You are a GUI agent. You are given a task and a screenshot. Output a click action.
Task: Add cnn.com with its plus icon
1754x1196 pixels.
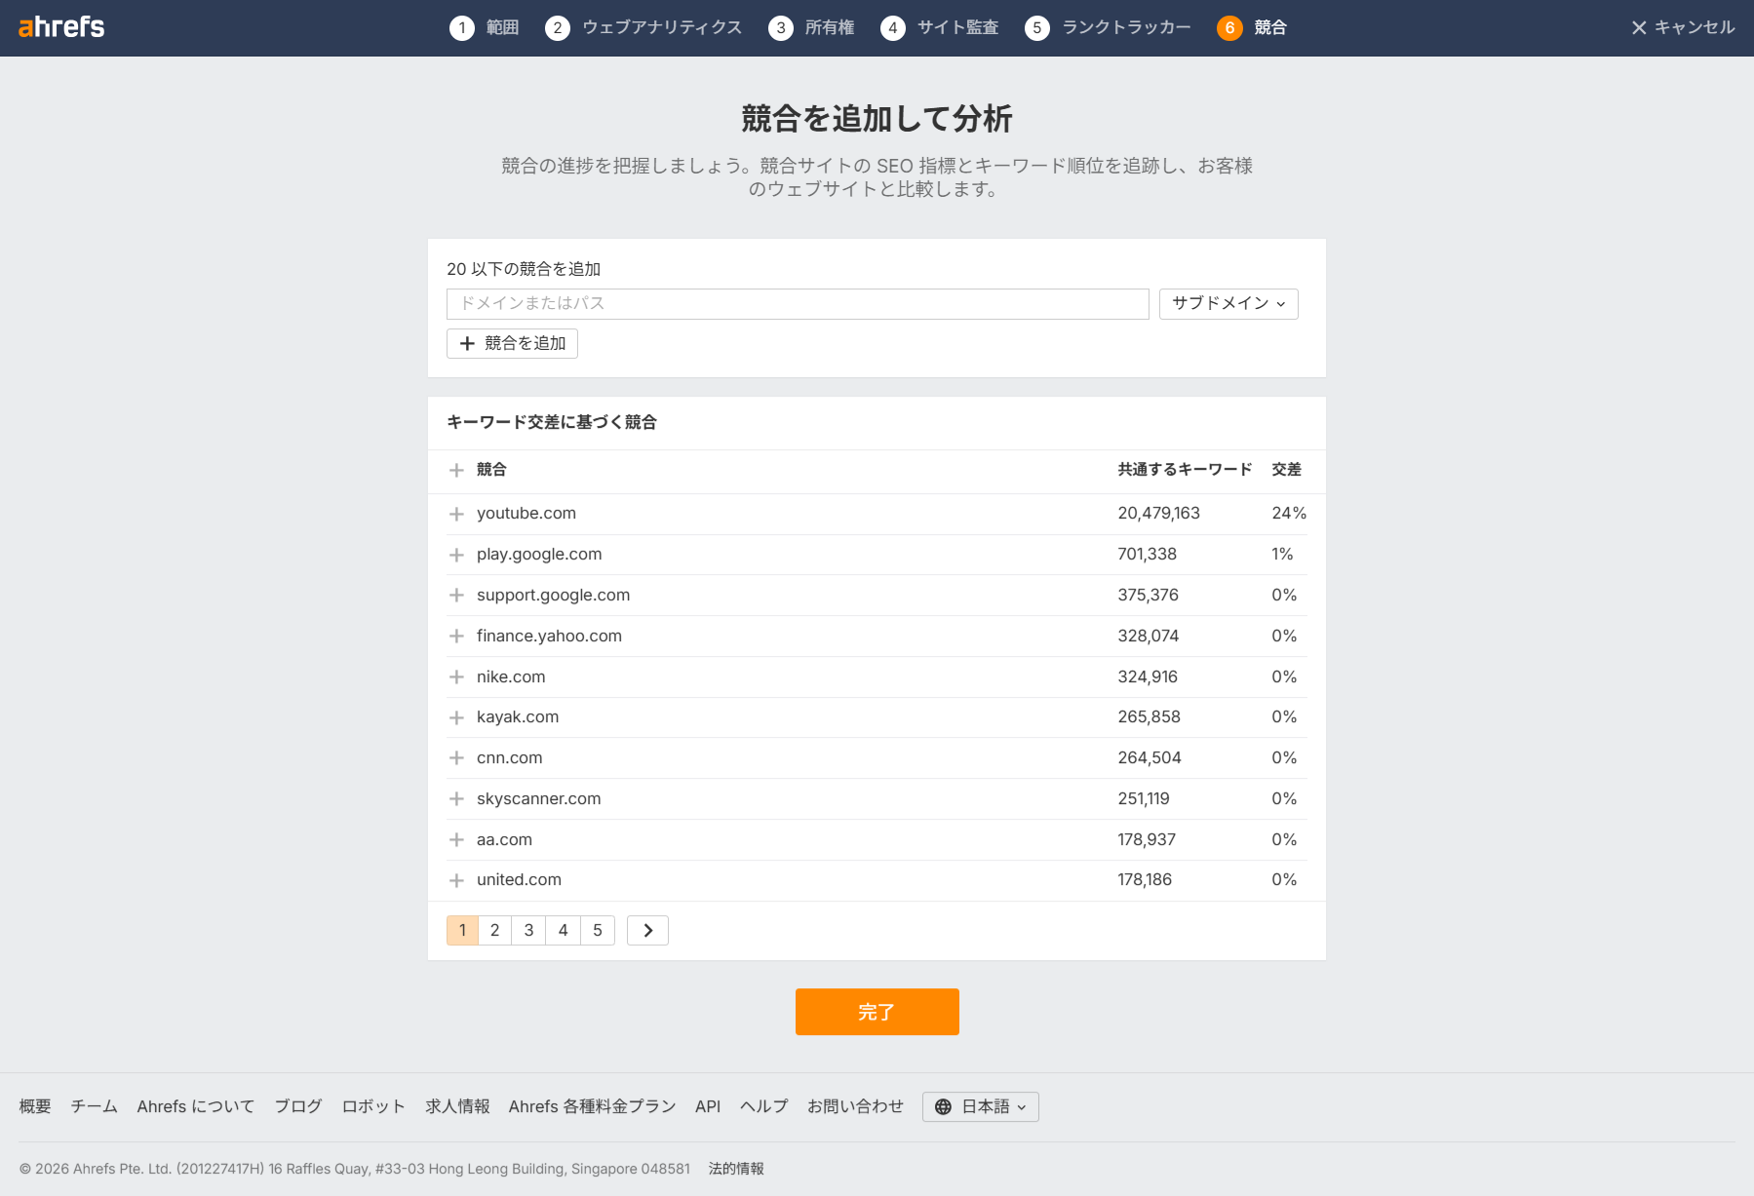point(456,757)
